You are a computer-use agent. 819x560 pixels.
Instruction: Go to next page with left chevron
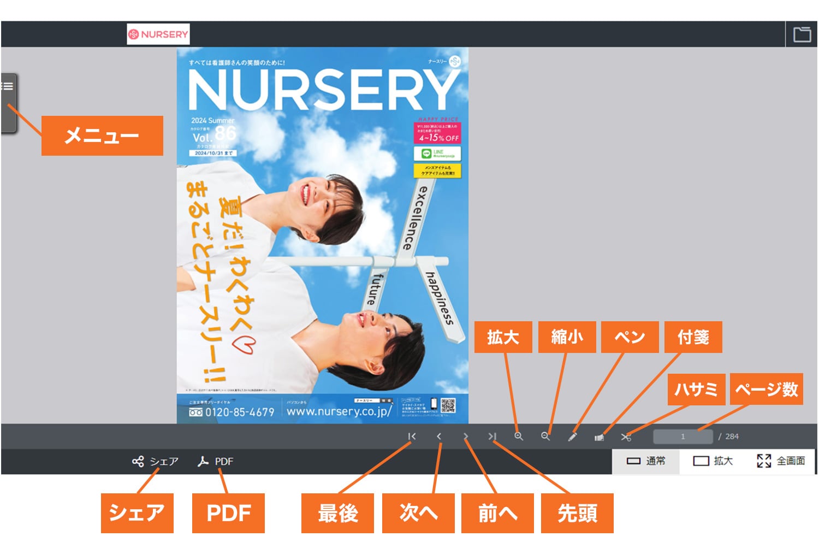click(439, 436)
